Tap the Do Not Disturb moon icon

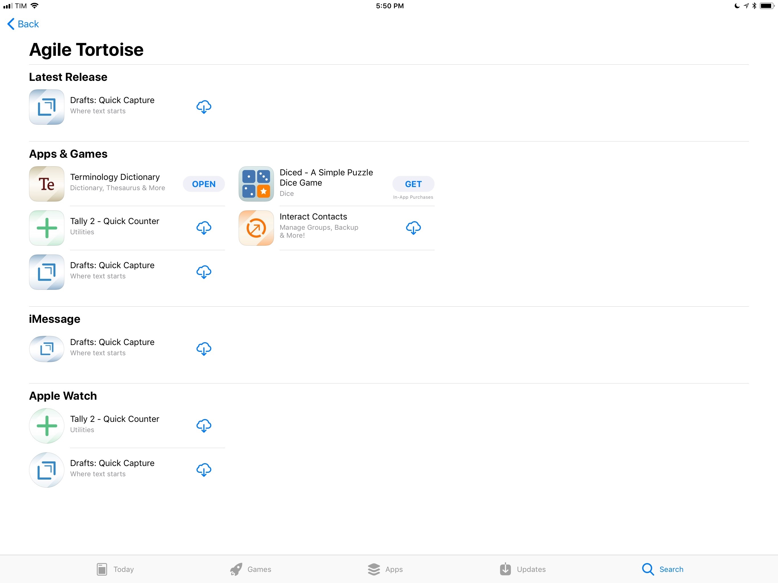tap(737, 6)
